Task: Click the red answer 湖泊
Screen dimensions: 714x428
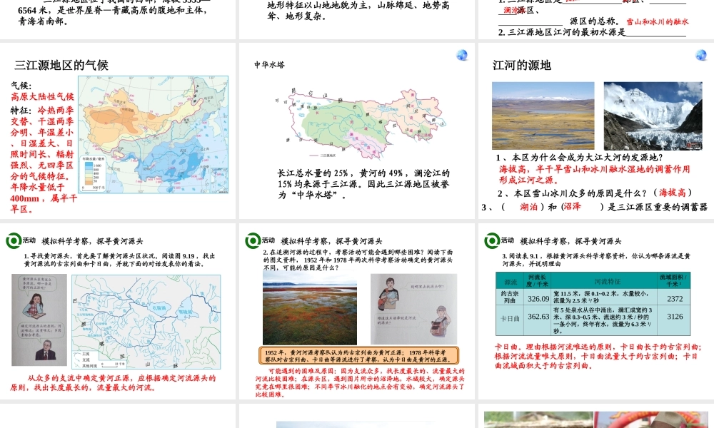Action: [x=528, y=207]
